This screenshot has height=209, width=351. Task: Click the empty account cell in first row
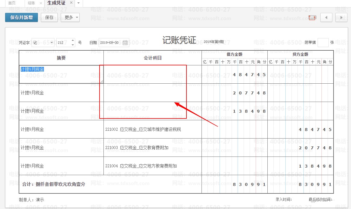pyautogui.click(x=152, y=74)
